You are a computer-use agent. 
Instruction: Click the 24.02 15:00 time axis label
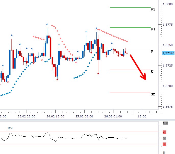tap(56, 116)
